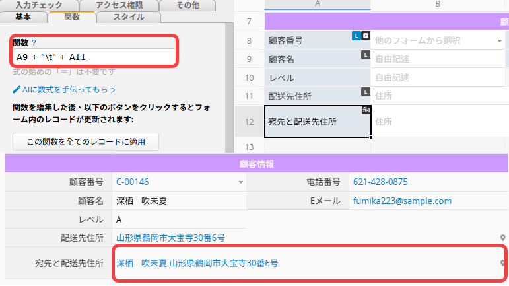This screenshot has height=286, width=509.
Task: Click the function icon on the 宛先と配送先住所 cell
Action: [366, 110]
